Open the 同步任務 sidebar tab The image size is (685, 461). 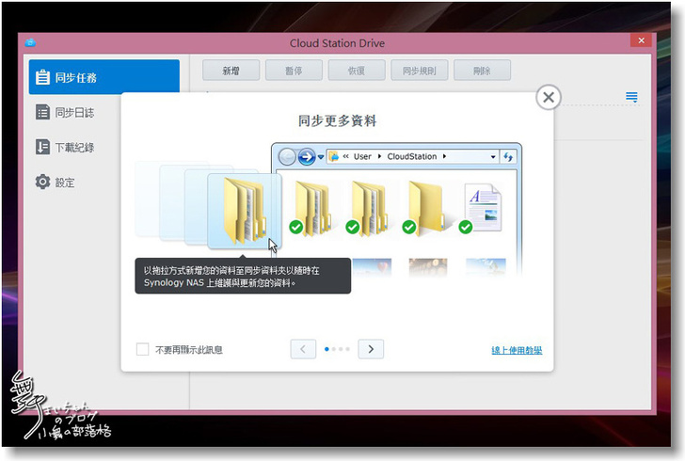coord(104,77)
